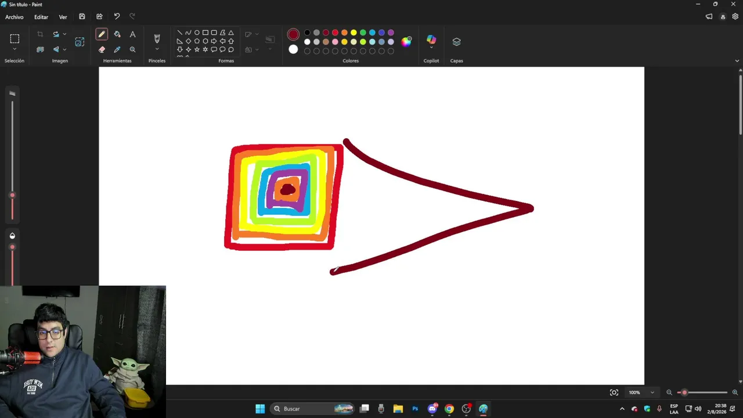
Task: Click the vertical canvas scrollbar
Action: pos(741,105)
